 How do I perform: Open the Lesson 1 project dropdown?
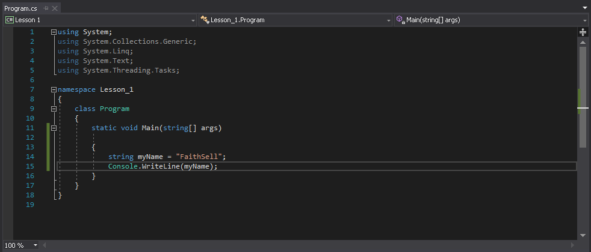(193, 20)
